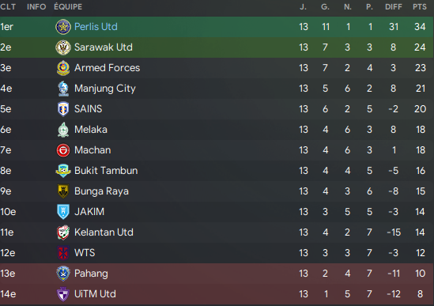Select the Sarawak Utd table row points

click(x=420, y=47)
